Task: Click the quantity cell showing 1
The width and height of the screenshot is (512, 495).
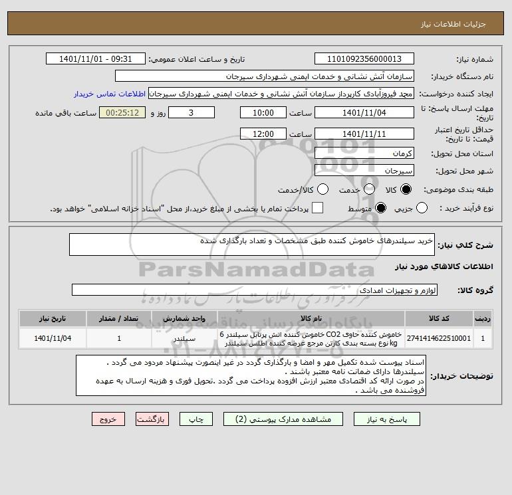Action: point(119,338)
